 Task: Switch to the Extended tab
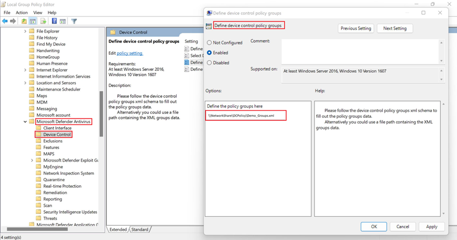tap(118, 230)
